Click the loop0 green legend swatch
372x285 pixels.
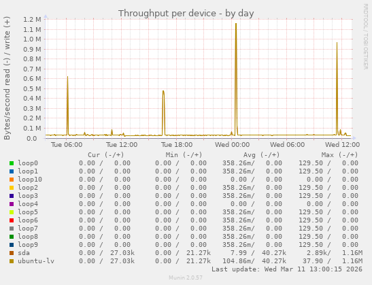click(x=12, y=163)
